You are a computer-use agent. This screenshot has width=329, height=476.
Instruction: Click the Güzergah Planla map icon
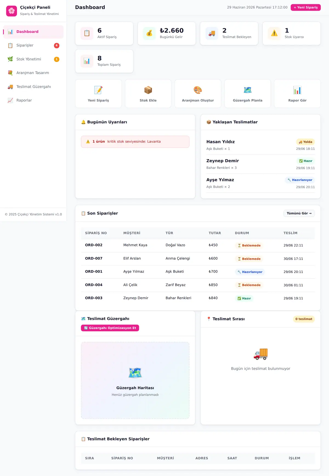[248, 90]
